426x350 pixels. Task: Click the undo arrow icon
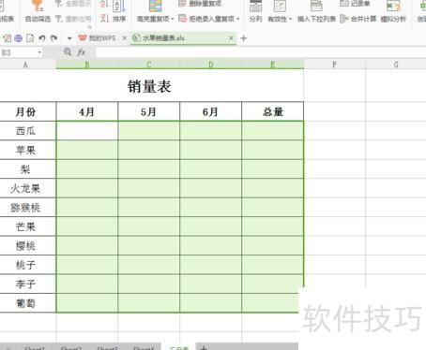click(42, 38)
